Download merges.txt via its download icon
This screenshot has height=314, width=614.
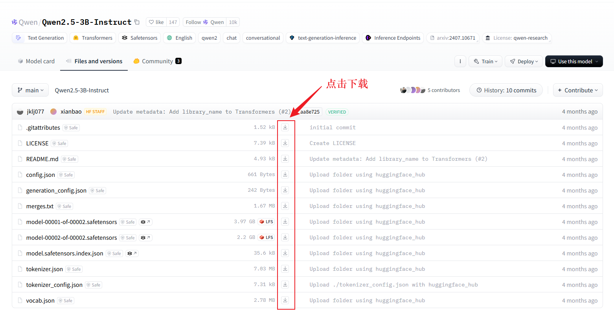point(285,206)
